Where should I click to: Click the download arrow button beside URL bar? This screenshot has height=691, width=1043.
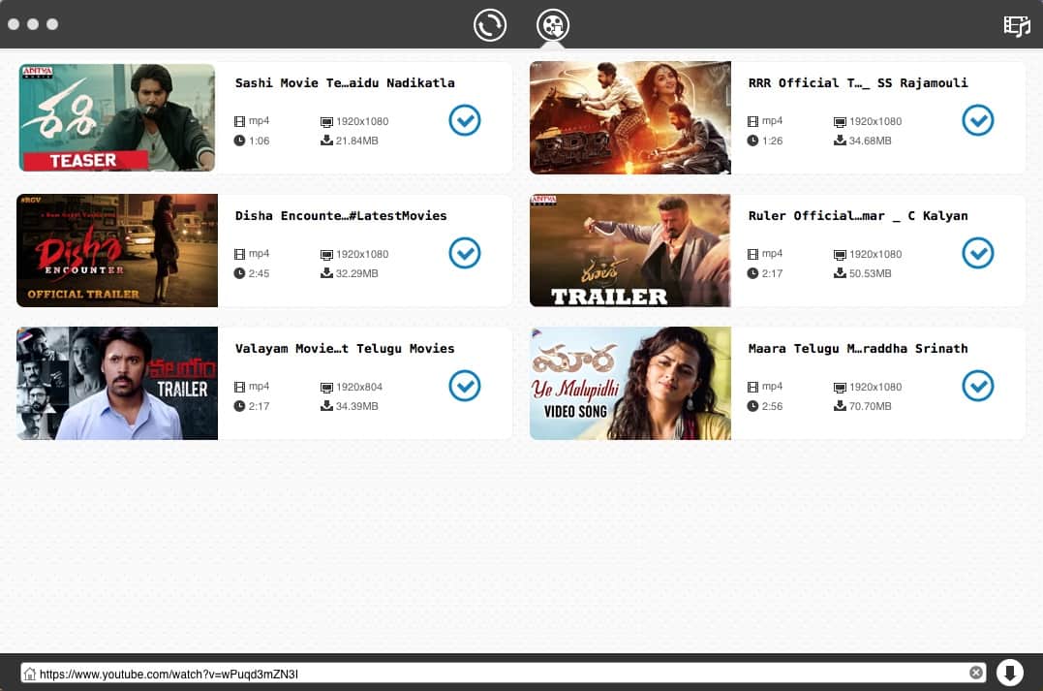tap(1009, 673)
